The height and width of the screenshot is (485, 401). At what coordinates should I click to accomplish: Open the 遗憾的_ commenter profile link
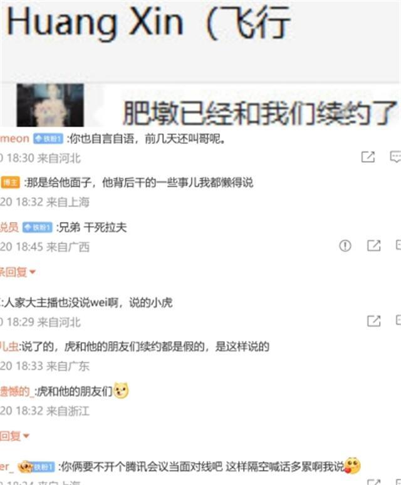pos(16,392)
